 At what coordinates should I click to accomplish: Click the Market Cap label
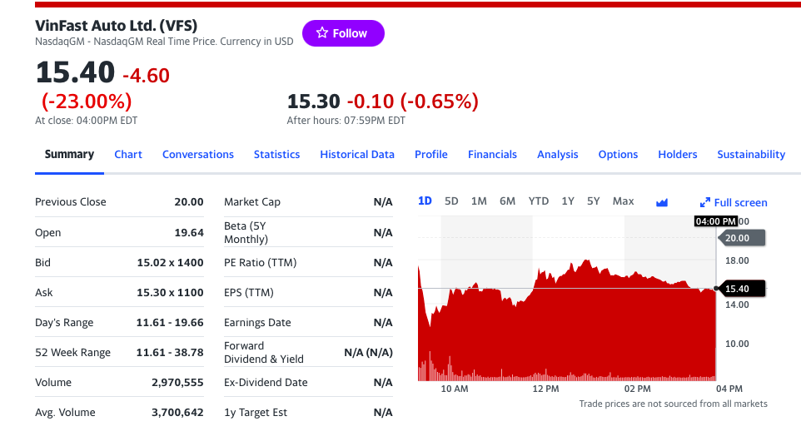click(252, 202)
